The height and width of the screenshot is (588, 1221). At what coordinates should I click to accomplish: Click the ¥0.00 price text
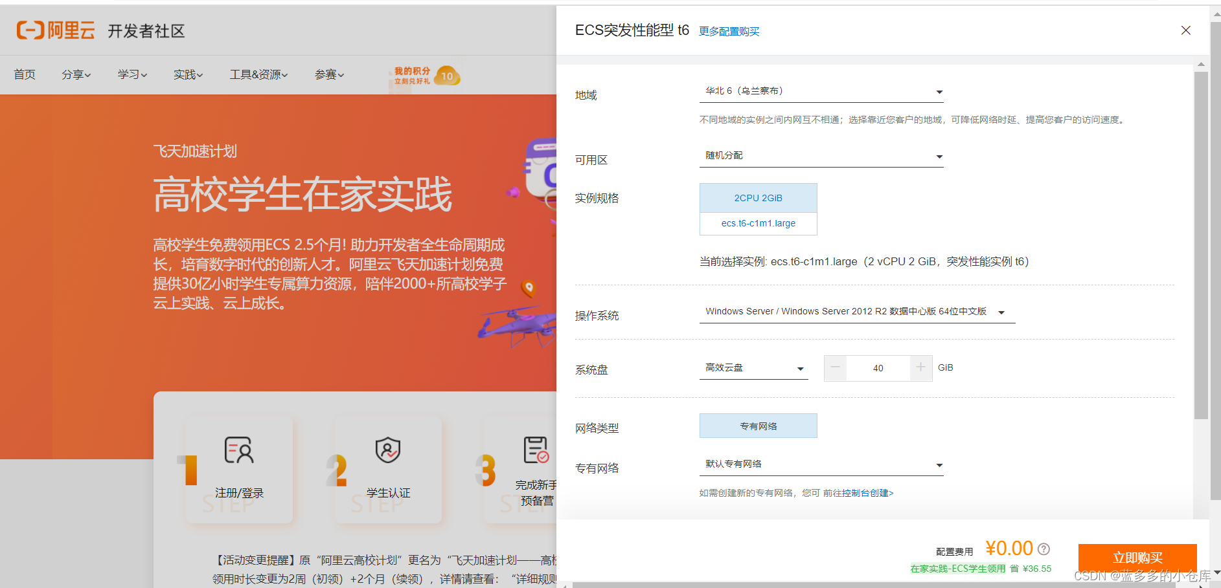1009,549
